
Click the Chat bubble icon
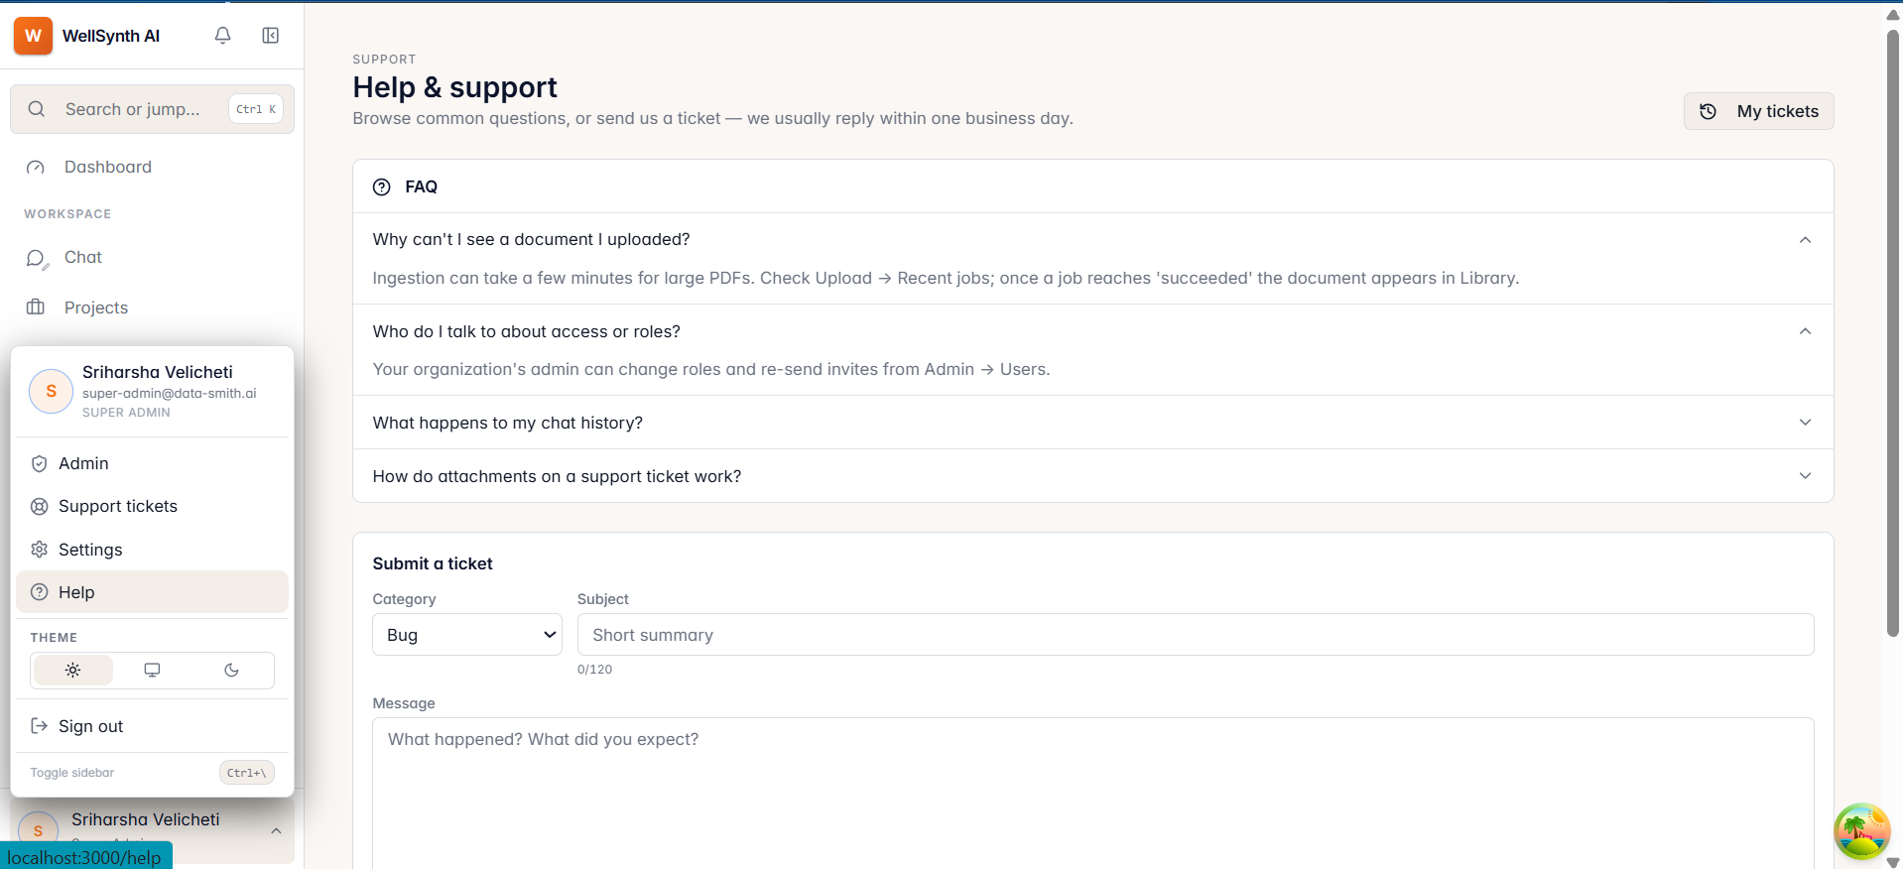click(37, 258)
